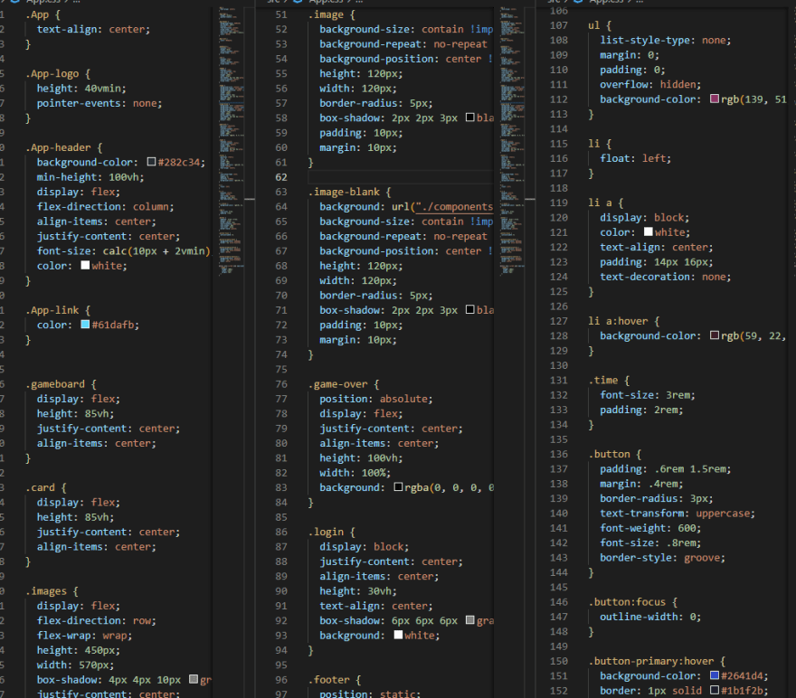Click line number 62 in the gutter

281,177
